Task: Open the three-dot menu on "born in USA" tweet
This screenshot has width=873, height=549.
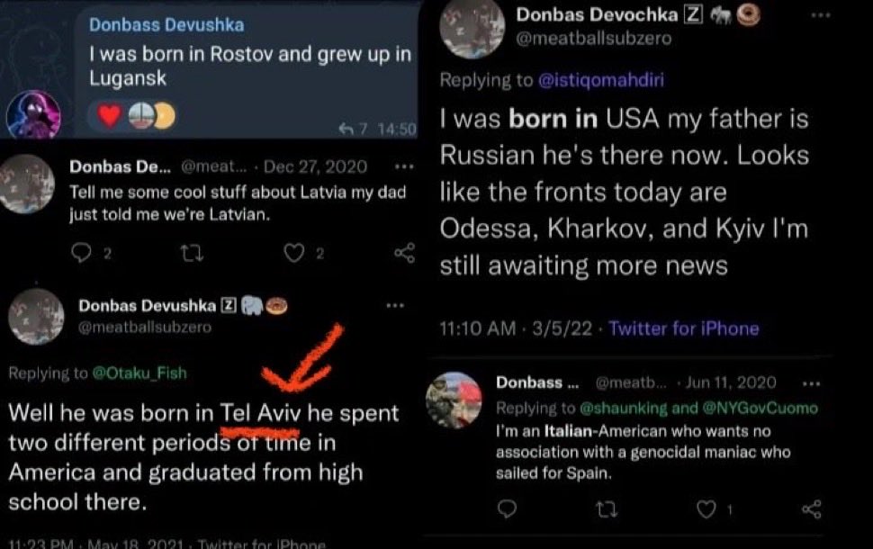Action: coord(820,16)
